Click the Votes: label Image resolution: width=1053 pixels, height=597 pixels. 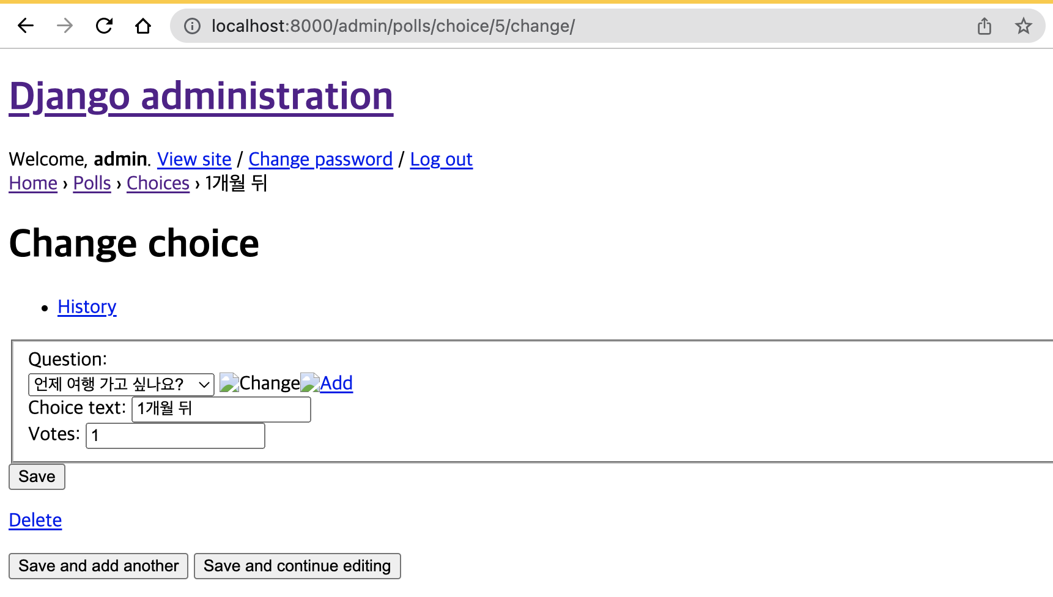pos(54,434)
